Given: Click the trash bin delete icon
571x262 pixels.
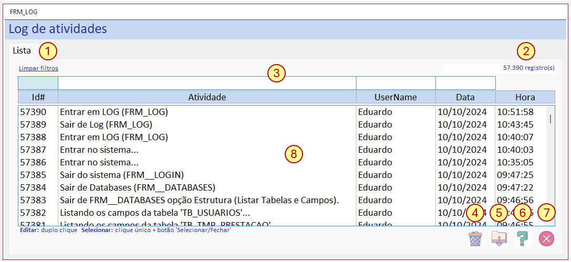Looking at the screenshot, I should click(x=476, y=239).
